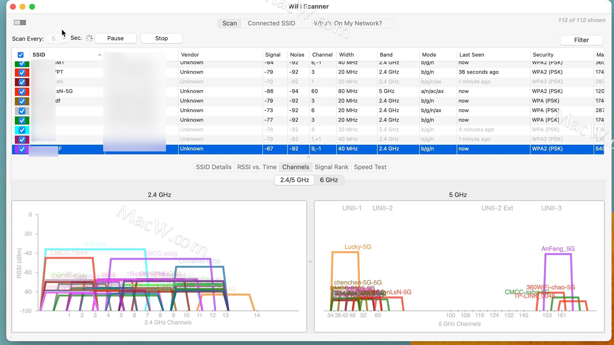Screen dimensions: 614x345
Task: Click the scanning progress spinner icon
Action: coord(89,38)
